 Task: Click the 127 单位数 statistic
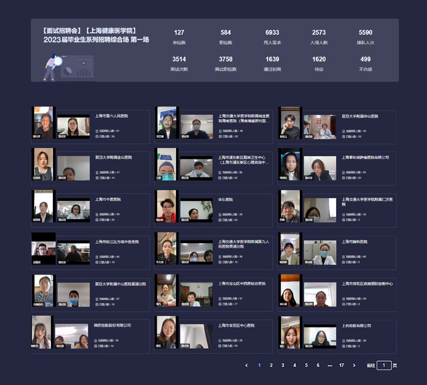click(179, 36)
